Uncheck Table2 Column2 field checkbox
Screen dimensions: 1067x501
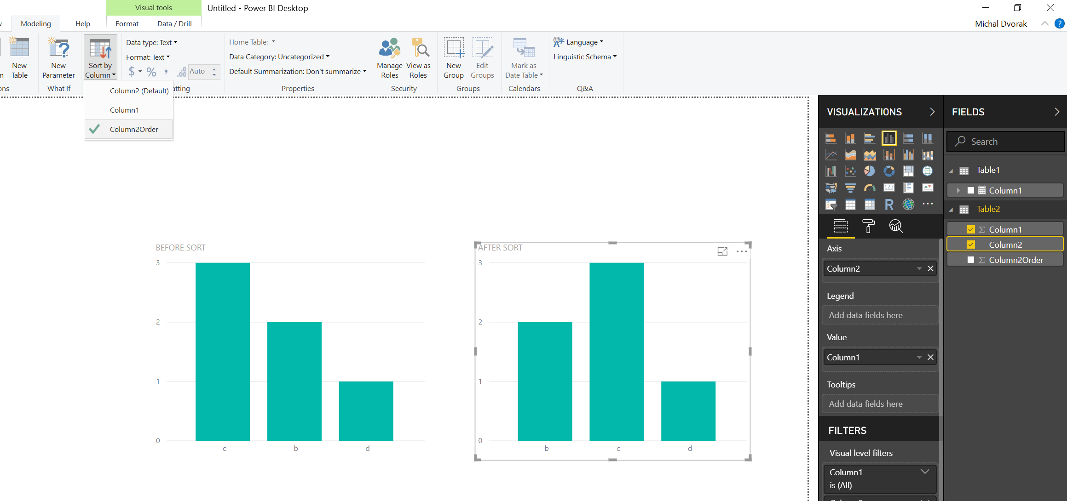[971, 245]
